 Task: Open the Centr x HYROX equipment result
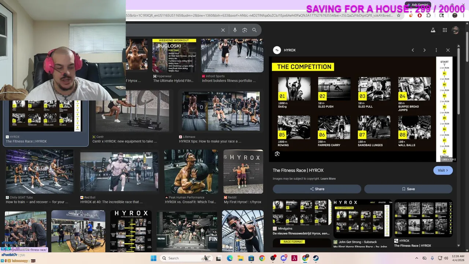pos(132,111)
